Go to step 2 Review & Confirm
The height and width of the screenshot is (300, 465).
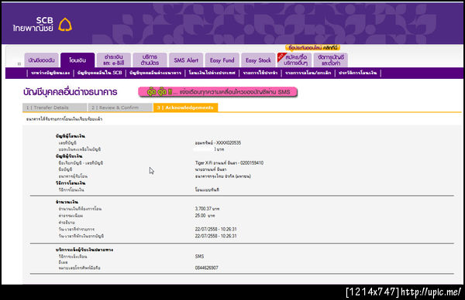click(x=120, y=107)
